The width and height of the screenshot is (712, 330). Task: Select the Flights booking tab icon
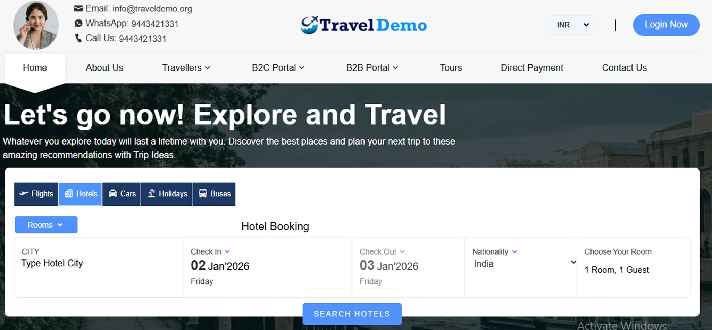[x=23, y=194]
